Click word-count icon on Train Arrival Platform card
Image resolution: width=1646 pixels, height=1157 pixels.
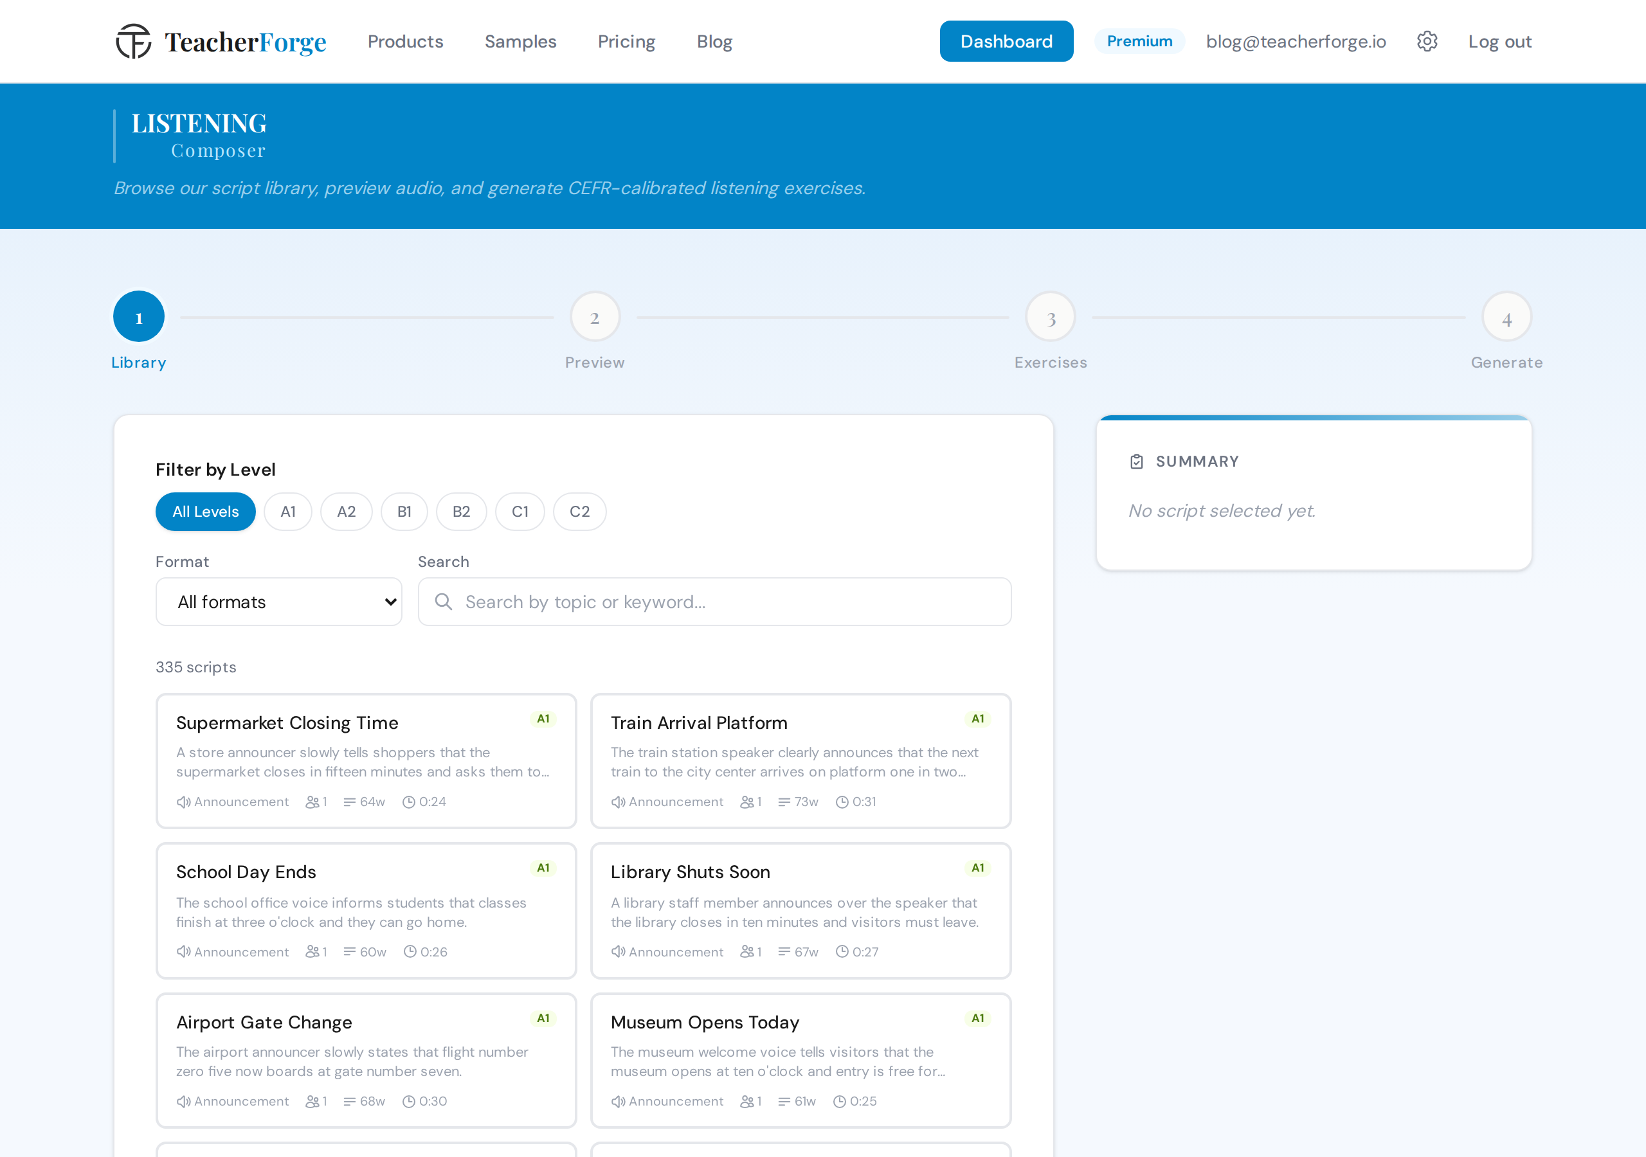784,802
